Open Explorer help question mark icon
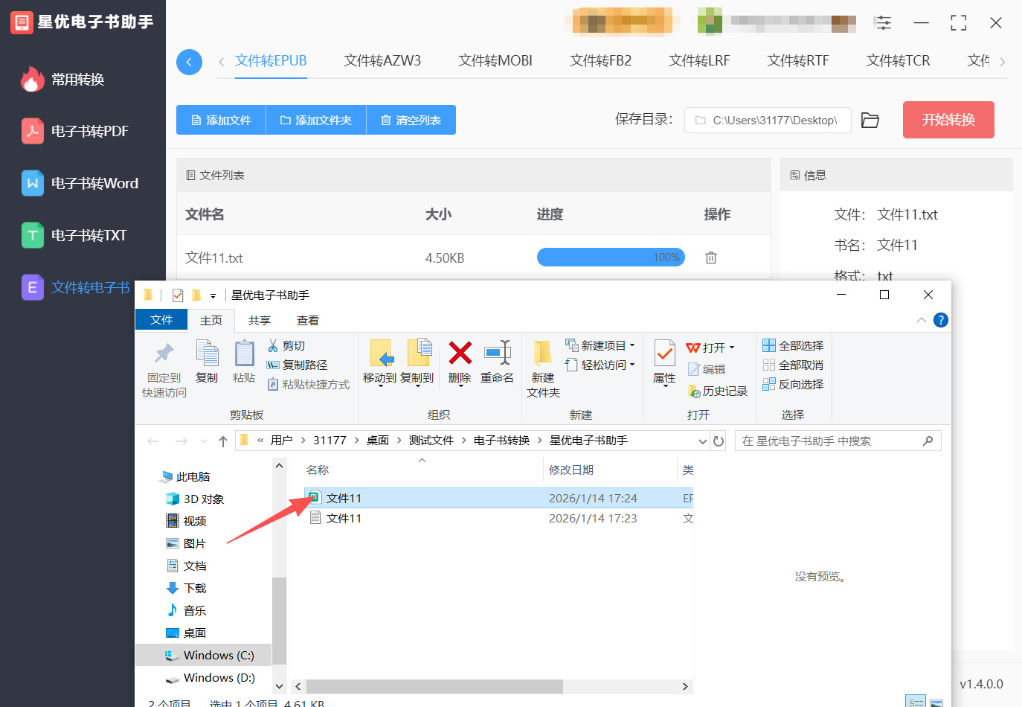Screen dimensions: 1022x707 click(x=941, y=320)
